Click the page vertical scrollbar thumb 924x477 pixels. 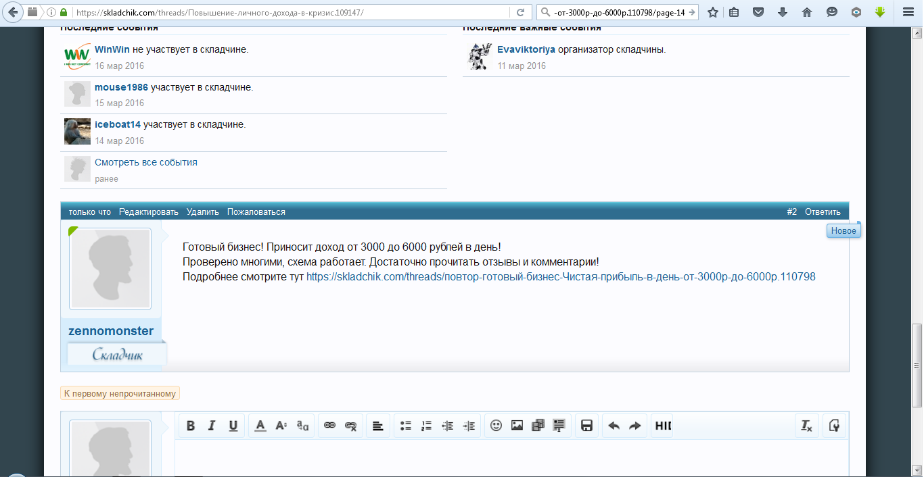(x=917, y=365)
